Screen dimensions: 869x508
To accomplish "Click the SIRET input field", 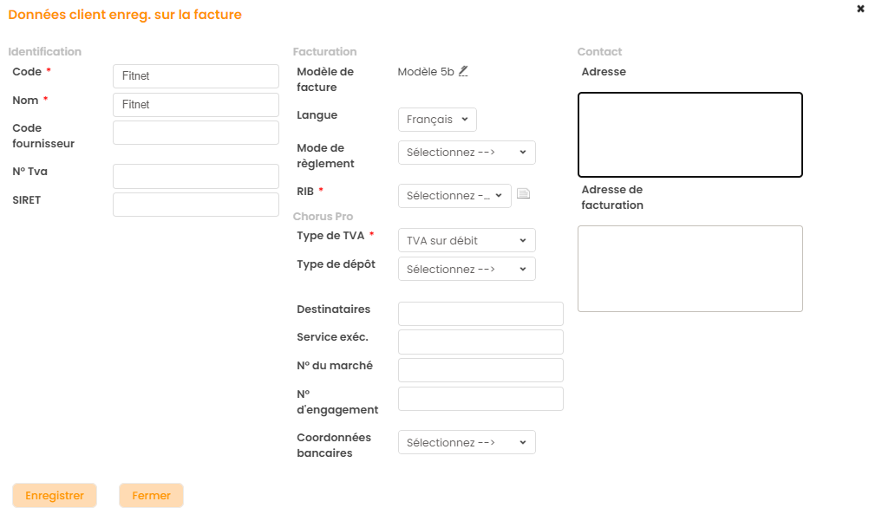I will (x=196, y=205).
